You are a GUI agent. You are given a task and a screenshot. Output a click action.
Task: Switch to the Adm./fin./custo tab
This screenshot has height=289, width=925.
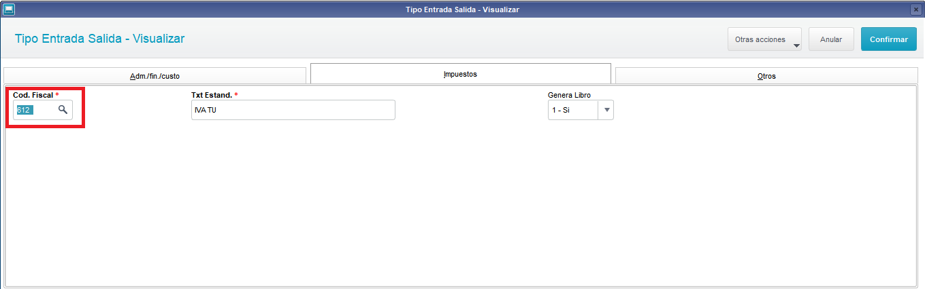pyautogui.click(x=155, y=76)
